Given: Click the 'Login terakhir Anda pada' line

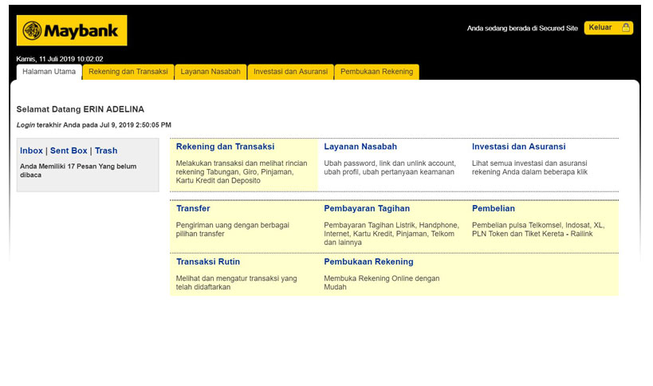Looking at the screenshot, I should point(94,125).
